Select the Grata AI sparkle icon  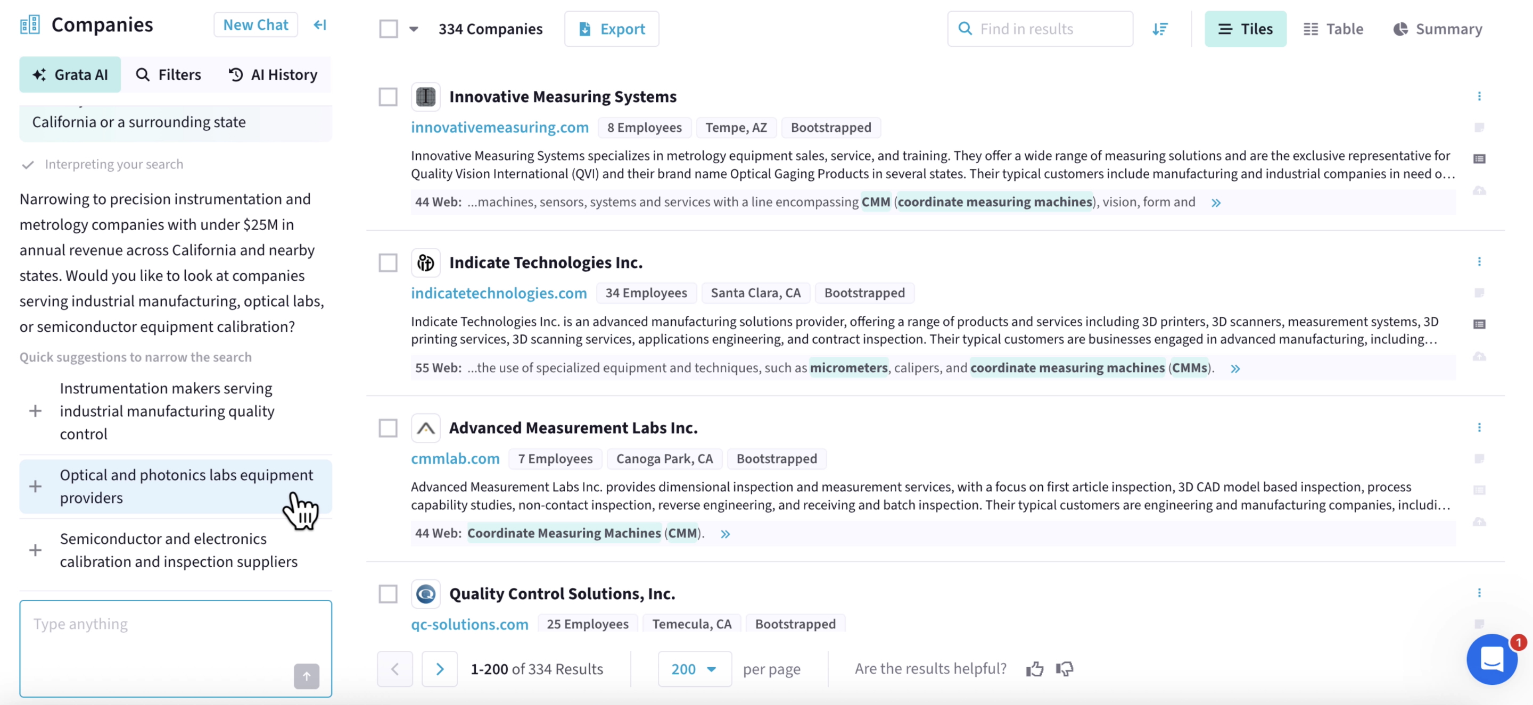39,74
